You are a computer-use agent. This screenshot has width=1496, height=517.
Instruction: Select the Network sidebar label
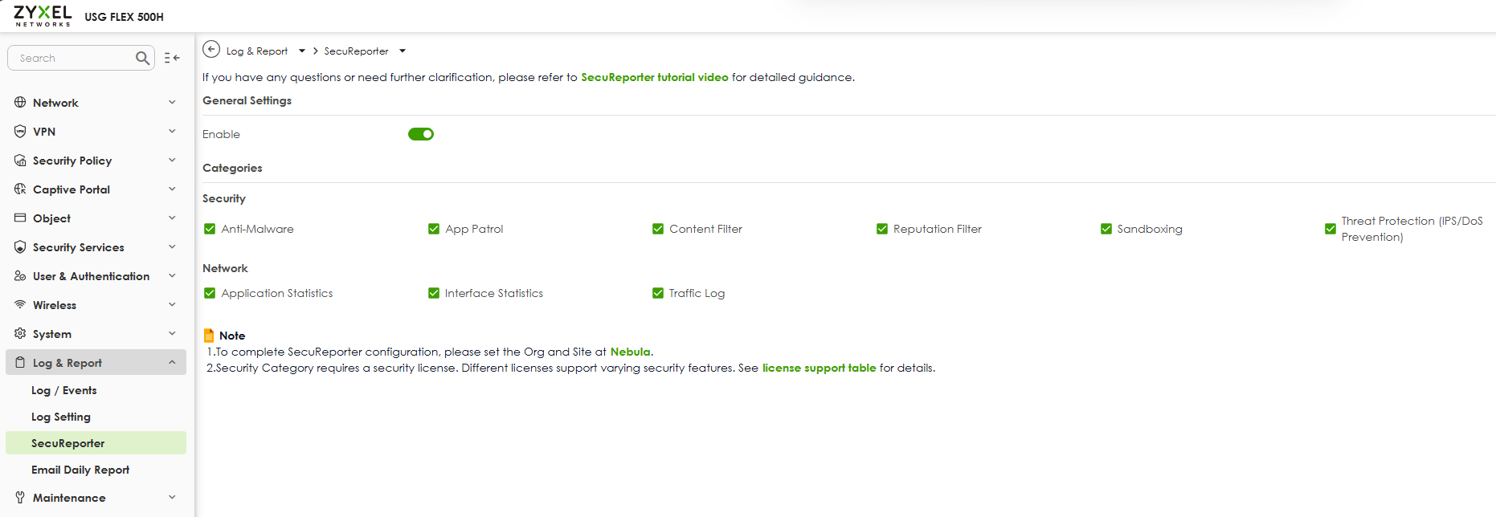click(x=55, y=103)
